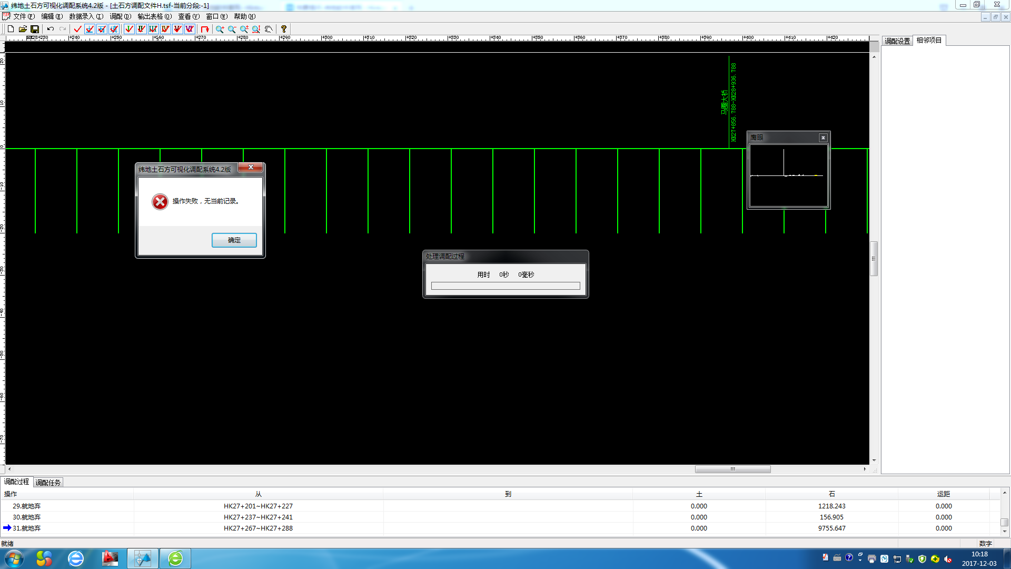The width and height of the screenshot is (1011, 569).
Task: Select the boxed checkmark toolbar icon
Action: [102, 29]
